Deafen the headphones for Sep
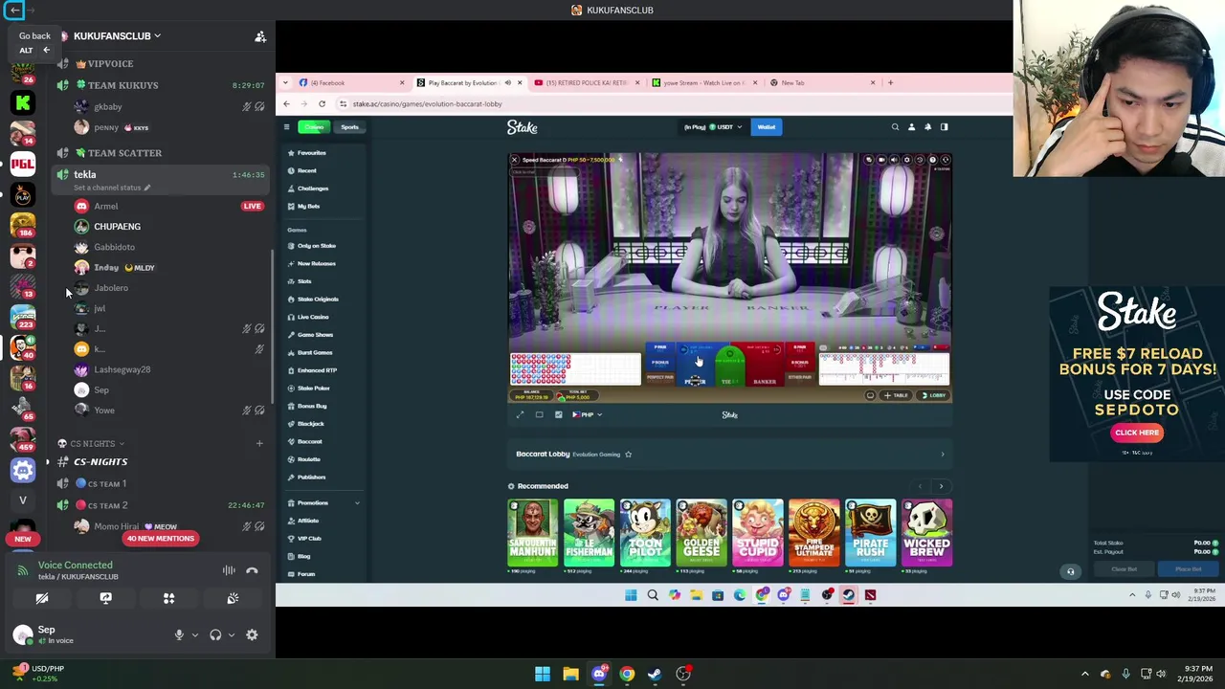 (215, 635)
